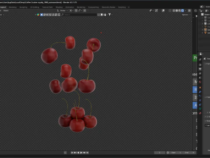Play animation forward
210x158 pixels.
coord(81,153)
